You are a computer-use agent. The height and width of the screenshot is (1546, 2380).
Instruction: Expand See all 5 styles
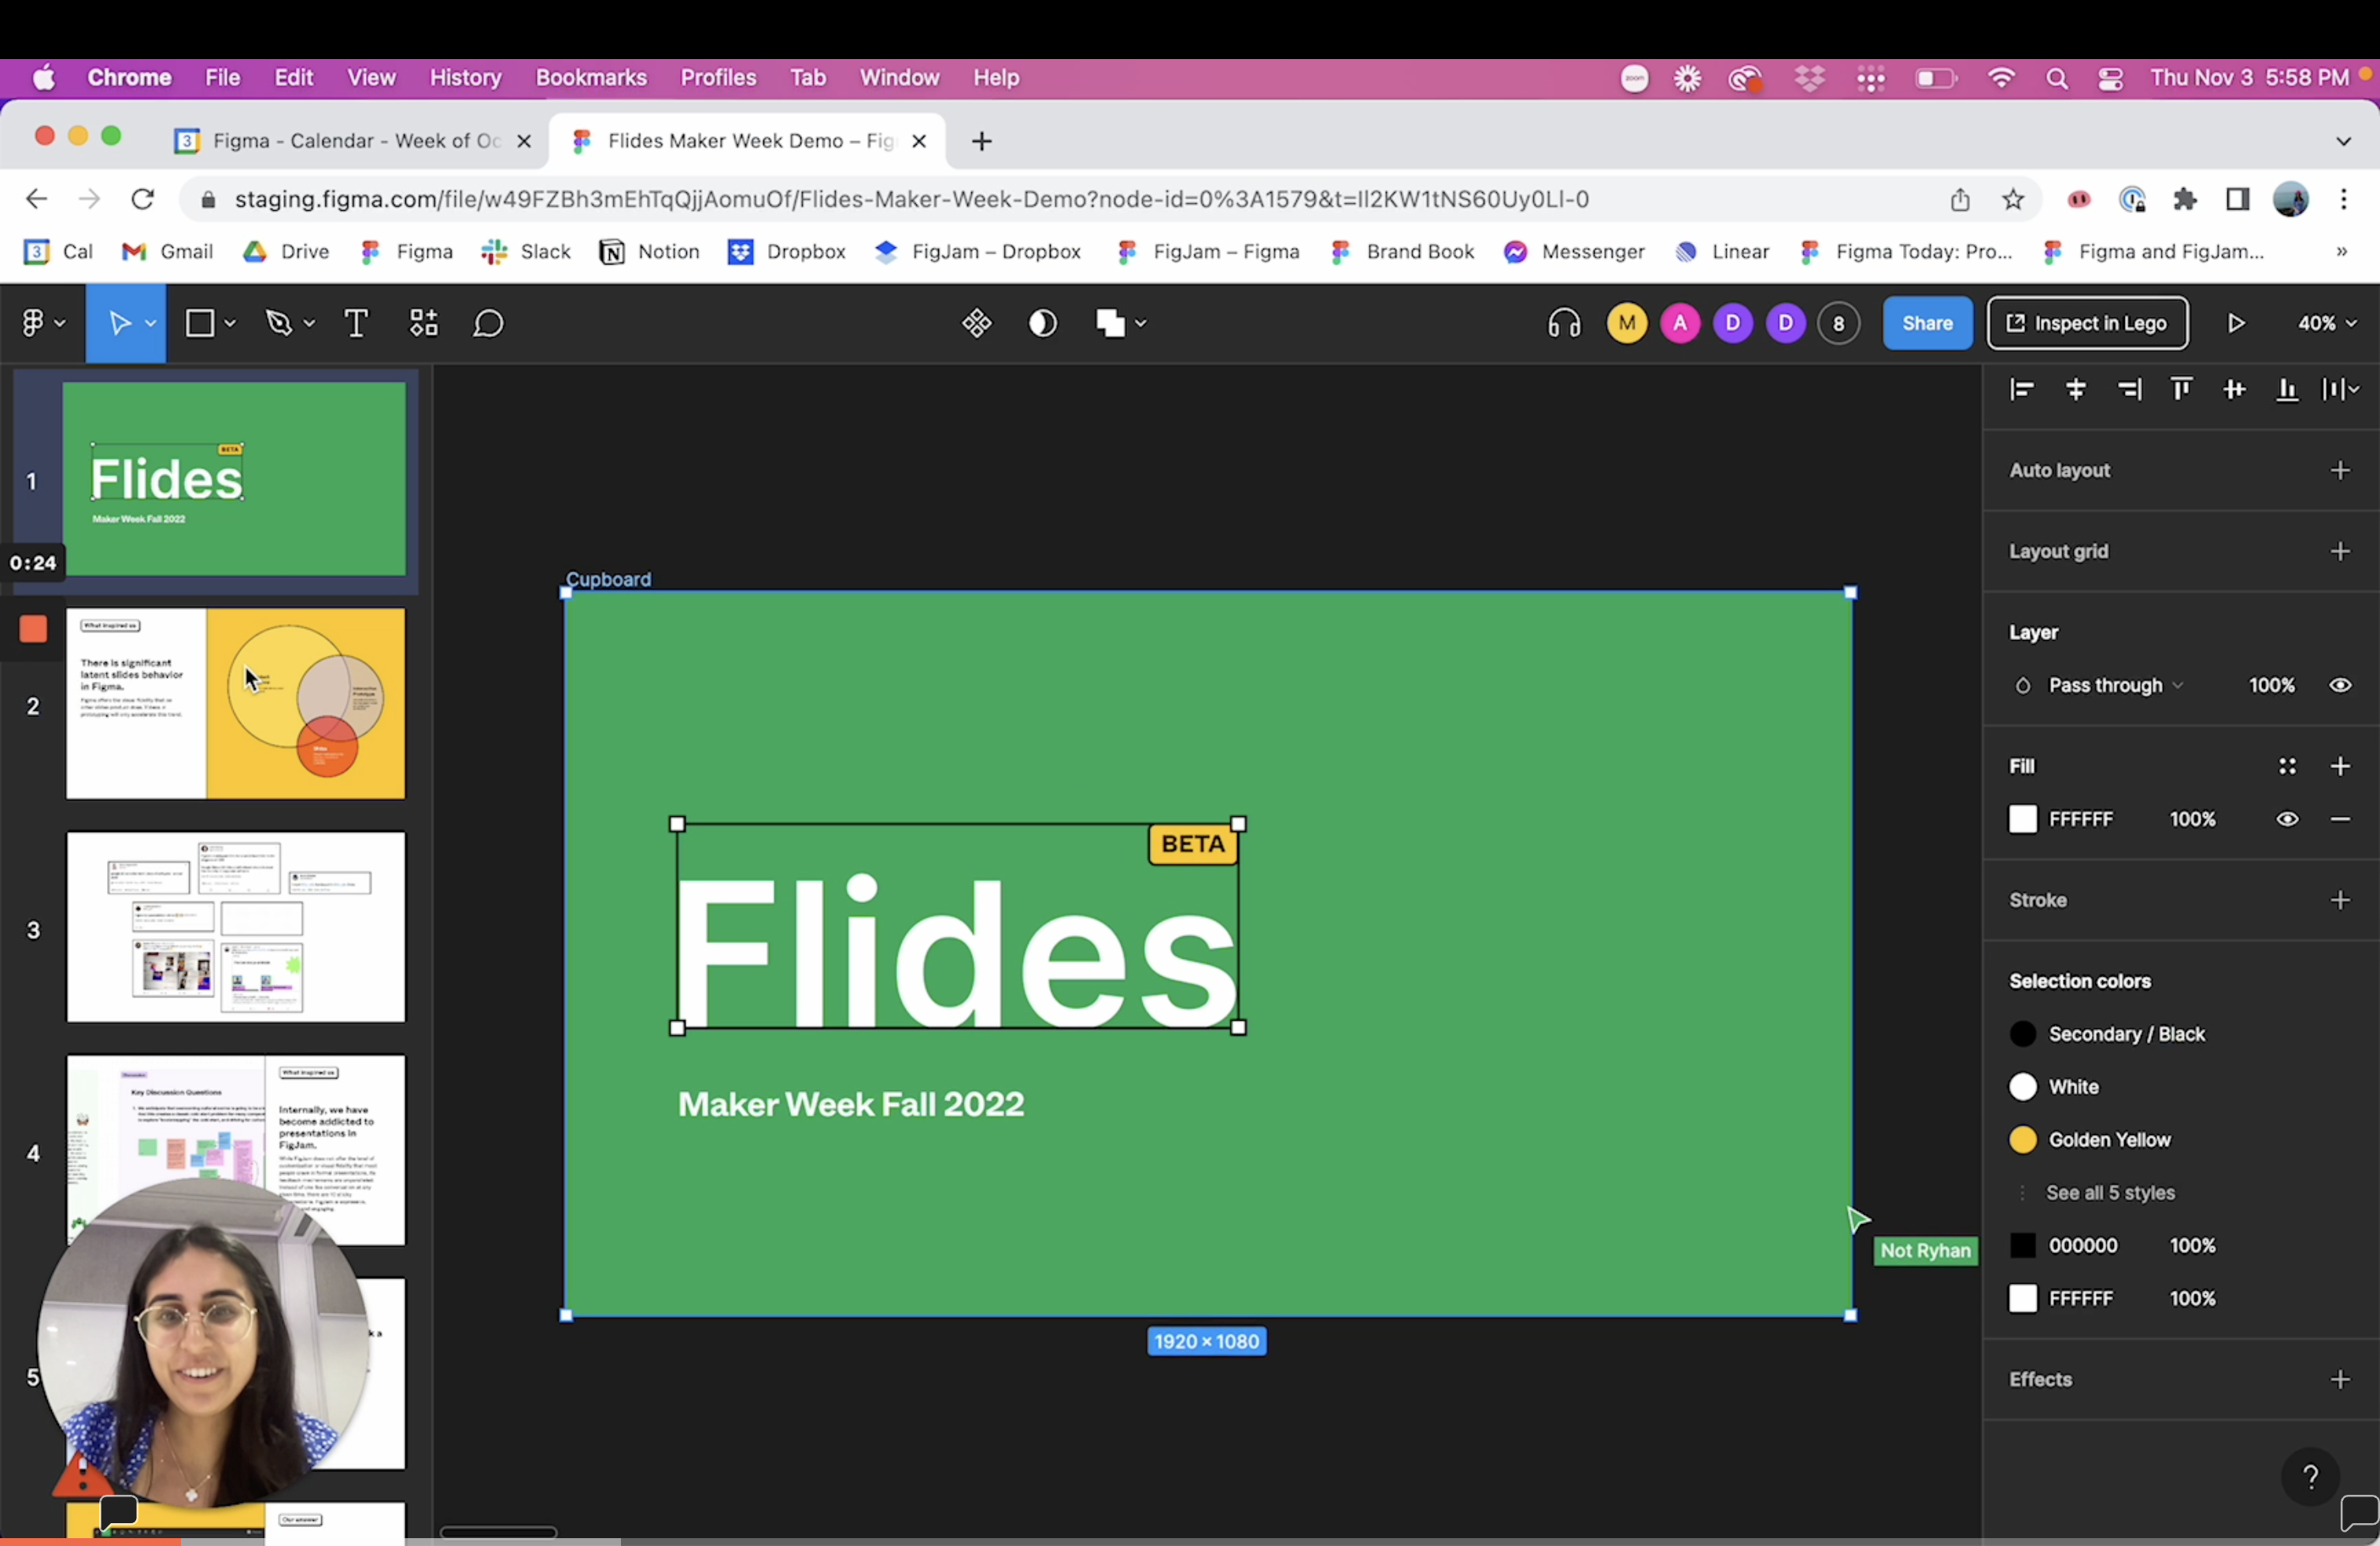coord(2110,1193)
